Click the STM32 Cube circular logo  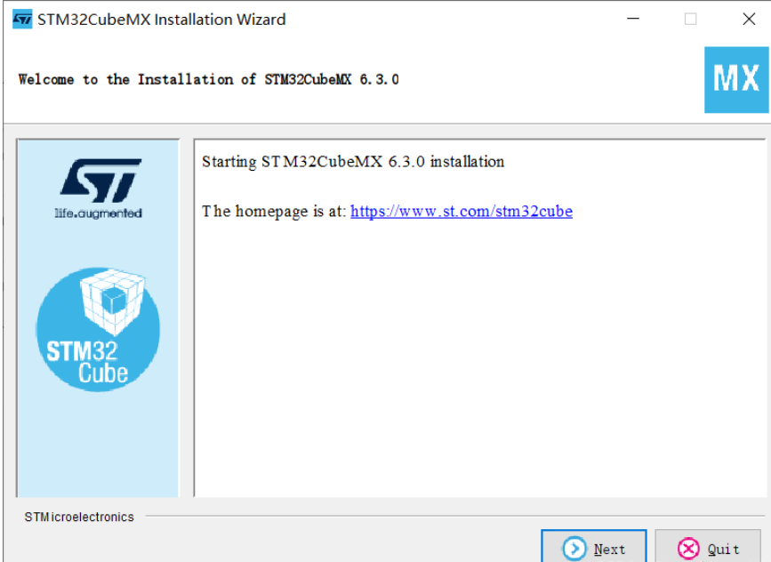(x=98, y=329)
